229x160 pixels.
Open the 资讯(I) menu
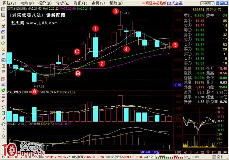click(80, 3)
